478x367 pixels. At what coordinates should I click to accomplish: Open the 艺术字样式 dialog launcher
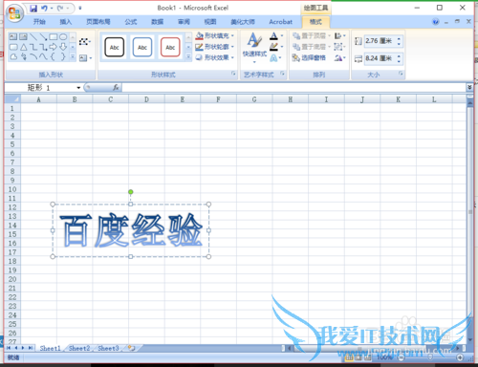point(282,74)
